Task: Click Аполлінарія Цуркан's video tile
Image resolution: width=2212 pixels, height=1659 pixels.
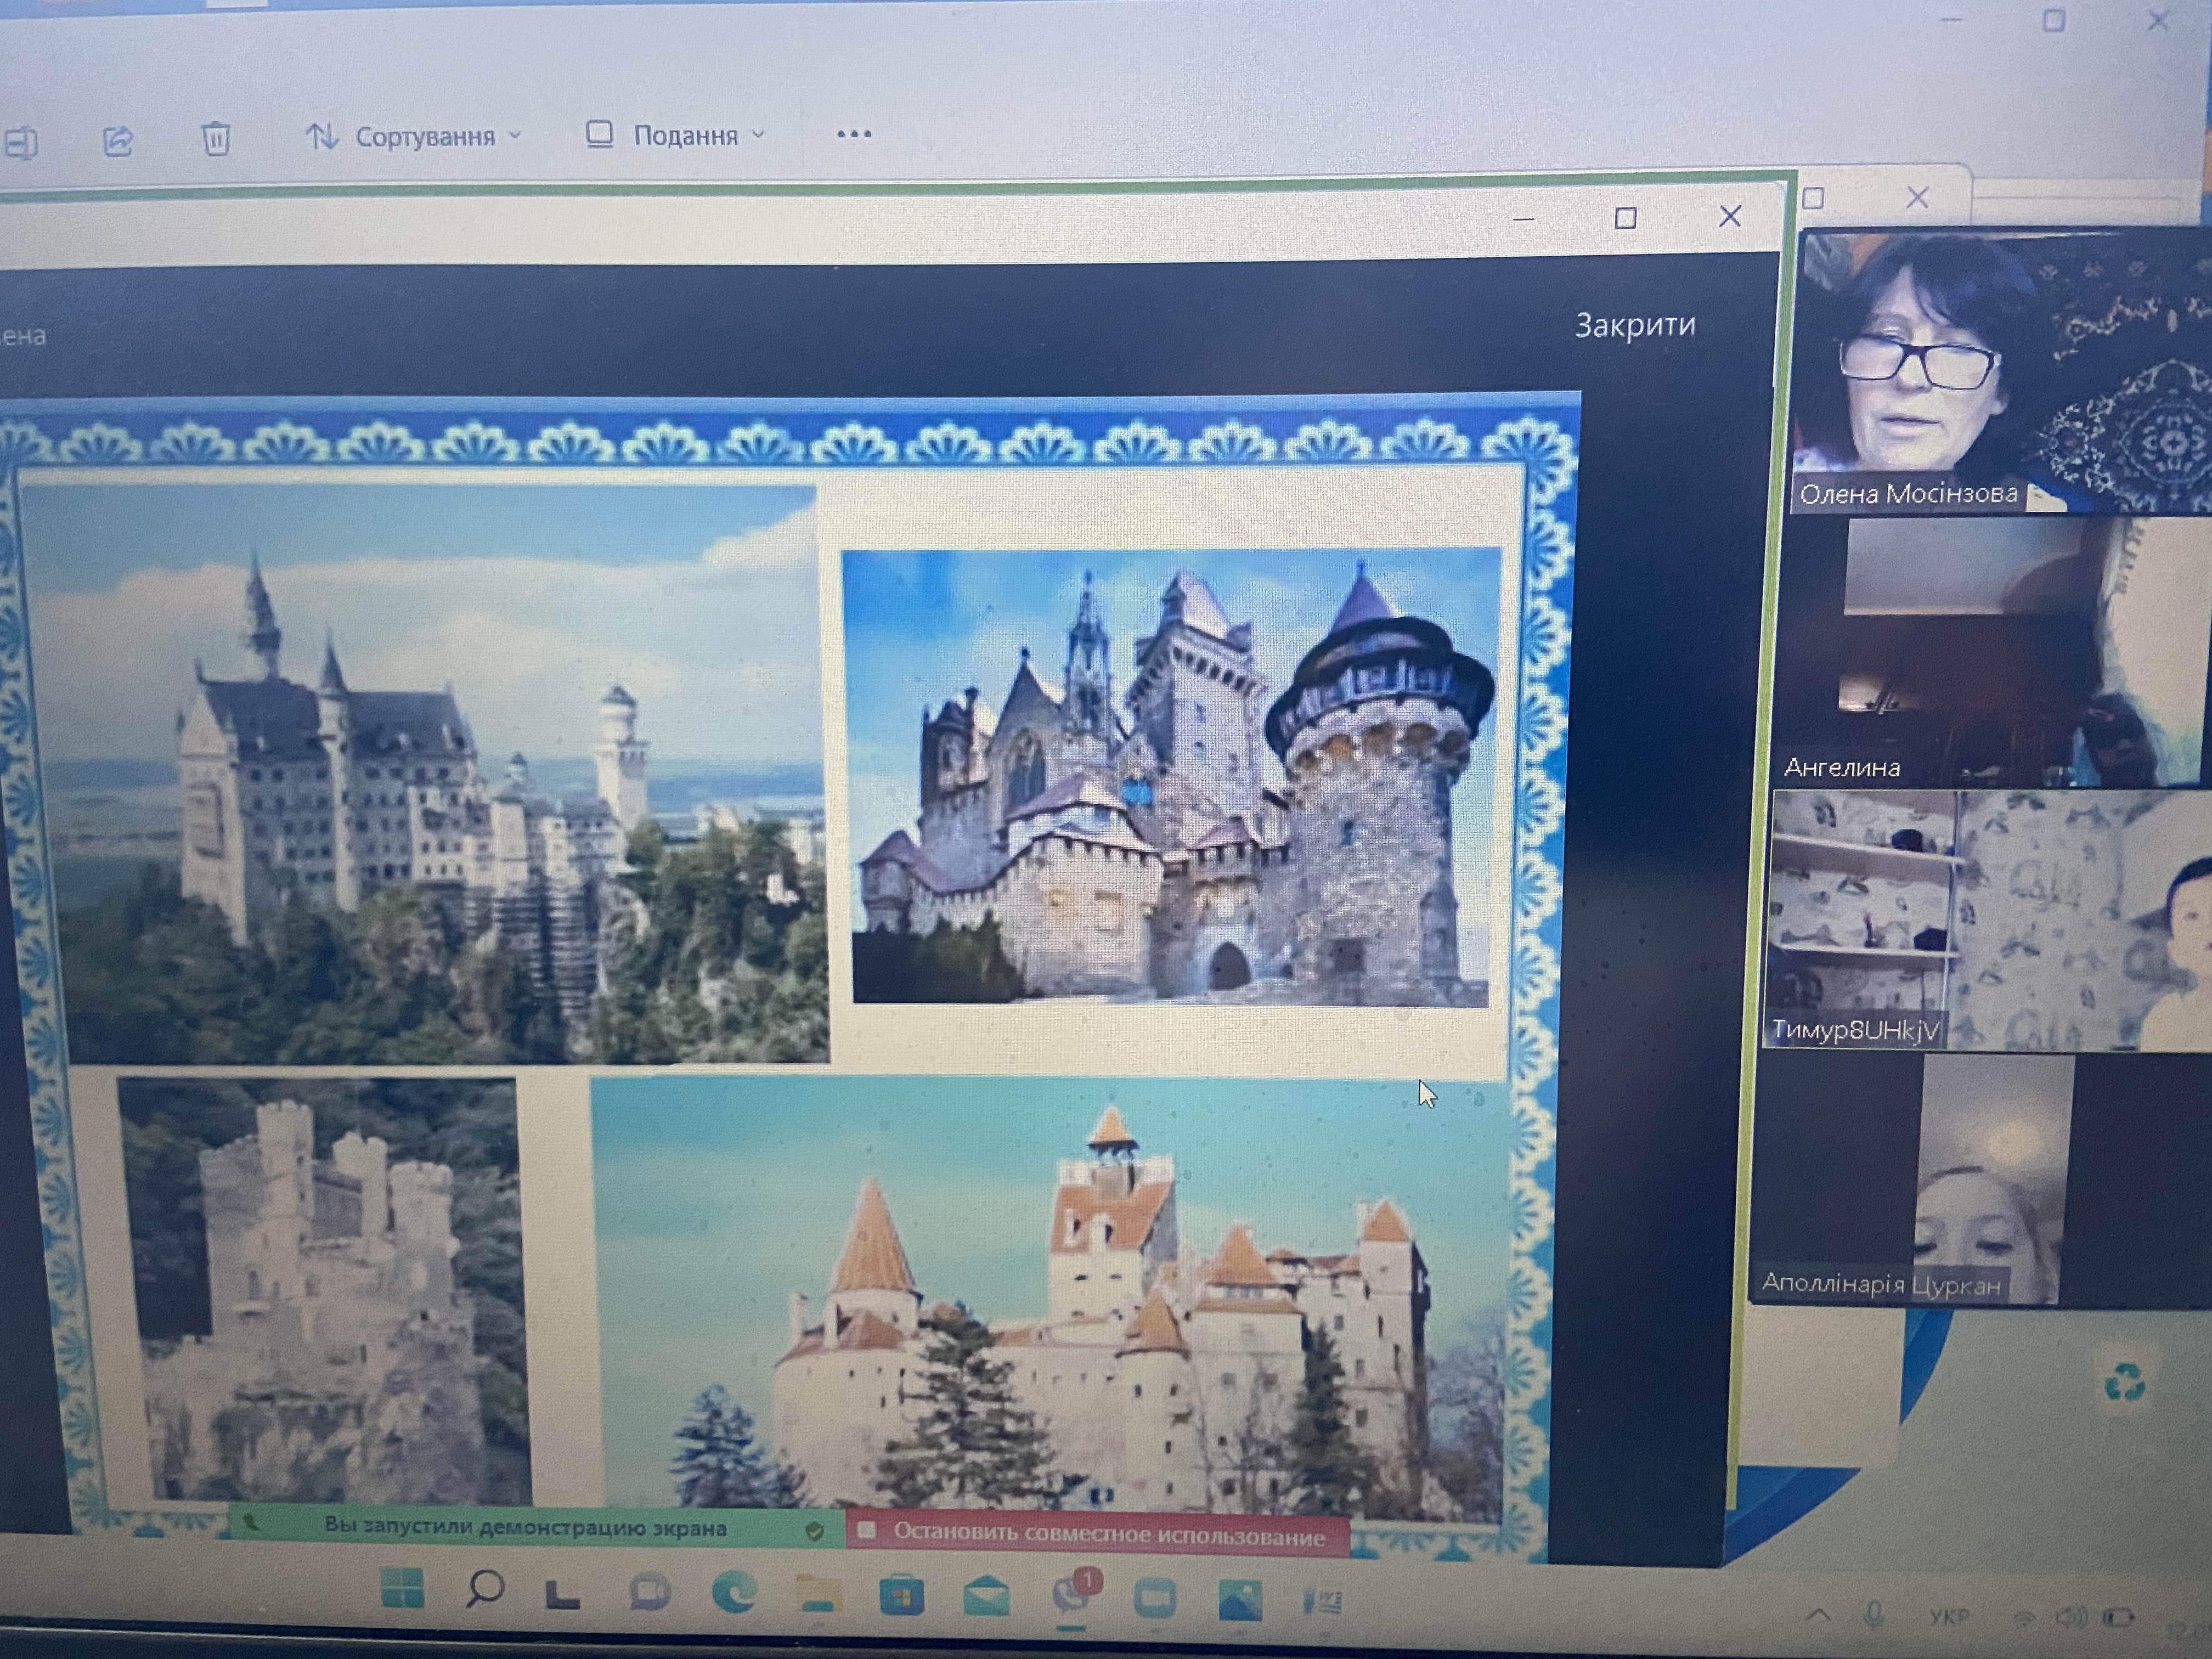Action: coord(1980,1180)
